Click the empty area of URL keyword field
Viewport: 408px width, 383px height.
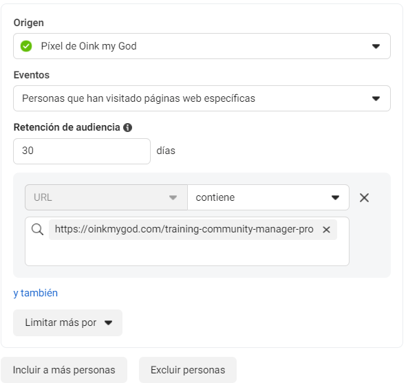187,253
